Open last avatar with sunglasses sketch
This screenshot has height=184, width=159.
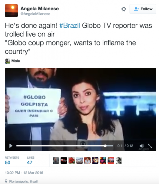(119, 160)
